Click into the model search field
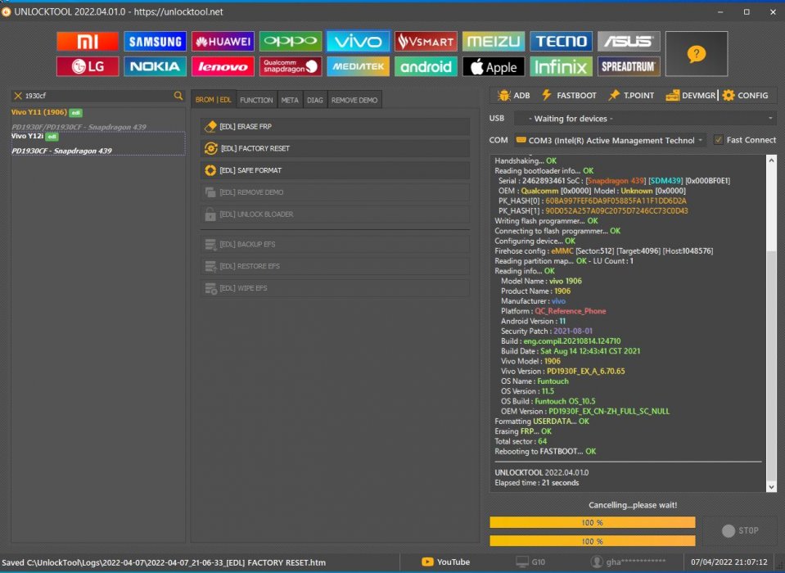The image size is (785, 573). click(98, 96)
